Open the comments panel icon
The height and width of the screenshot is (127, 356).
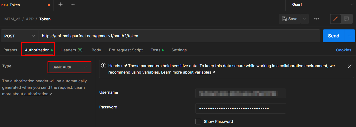(x=346, y=19)
